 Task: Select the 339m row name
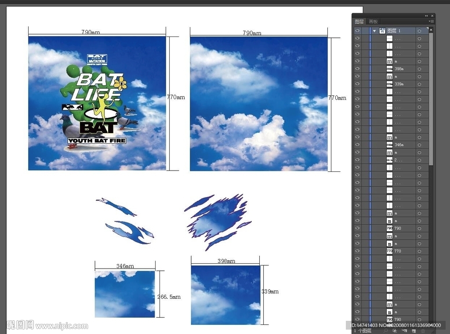tap(399, 84)
